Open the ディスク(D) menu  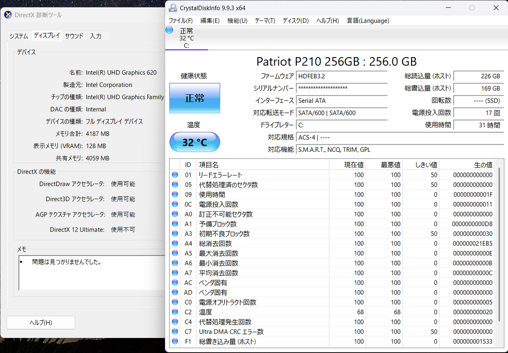(x=296, y=20)
